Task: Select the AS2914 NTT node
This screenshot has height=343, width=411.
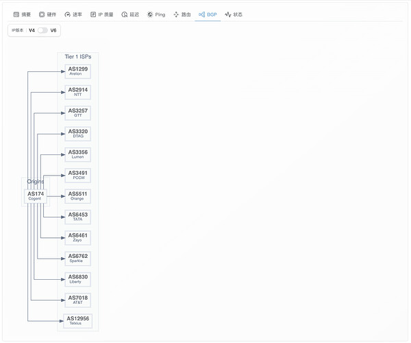Action: 78,92
